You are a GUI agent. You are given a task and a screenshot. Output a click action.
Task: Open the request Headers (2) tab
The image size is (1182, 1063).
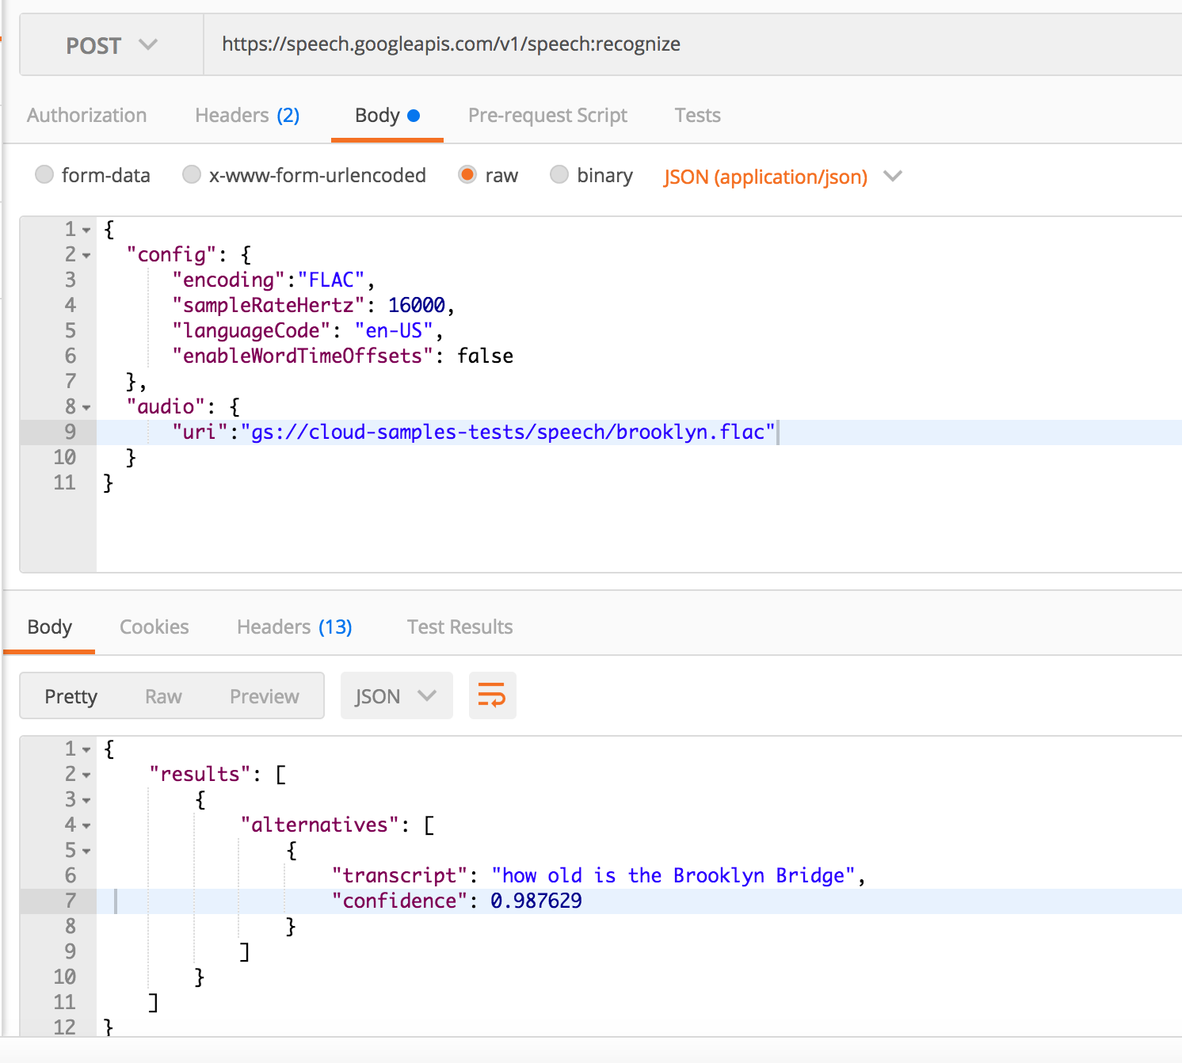point(247,116)
